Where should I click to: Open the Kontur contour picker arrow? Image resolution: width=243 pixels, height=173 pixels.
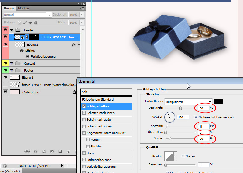pyautogui.click(x=175, y=157)
